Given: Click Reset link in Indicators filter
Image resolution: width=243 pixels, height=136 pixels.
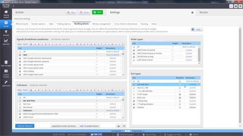Looking at the screenshot, I should pos(25,90).
